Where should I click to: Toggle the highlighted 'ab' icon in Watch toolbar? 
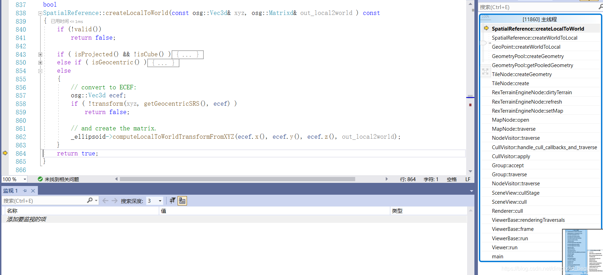coord(182,201)
